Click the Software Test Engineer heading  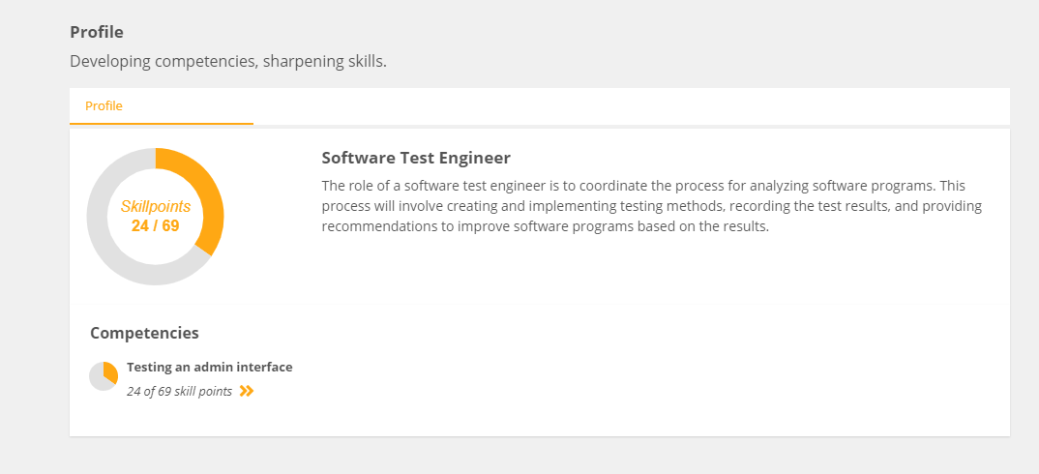(x=416, y=158)
